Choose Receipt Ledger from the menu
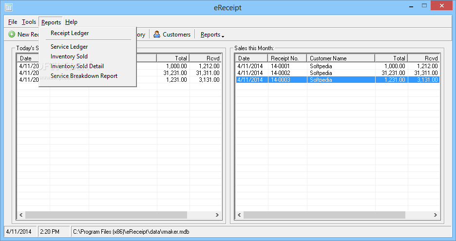Viewport: 456px width, 241px height. pyautogui.click(x=70, y=33)
